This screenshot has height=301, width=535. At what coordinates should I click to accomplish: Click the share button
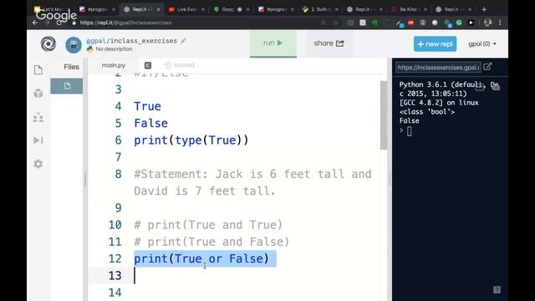click(x=329, y=43)
